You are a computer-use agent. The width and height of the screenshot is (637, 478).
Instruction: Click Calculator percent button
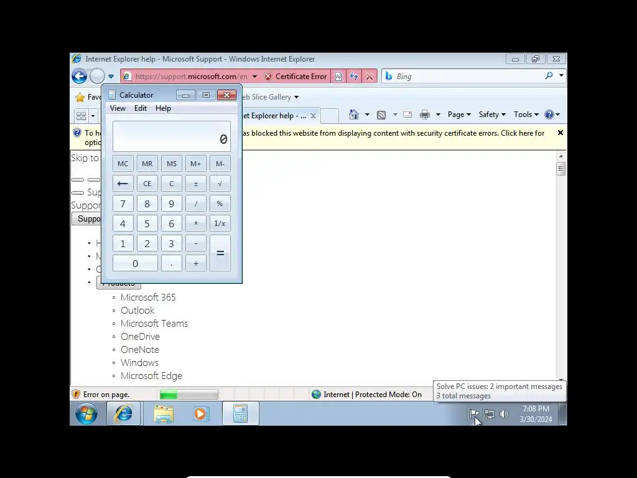pyautogui.click(x=220, y=204)
